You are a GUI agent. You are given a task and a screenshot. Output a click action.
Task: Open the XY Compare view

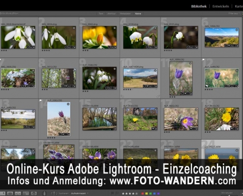[x=18, y=194]
